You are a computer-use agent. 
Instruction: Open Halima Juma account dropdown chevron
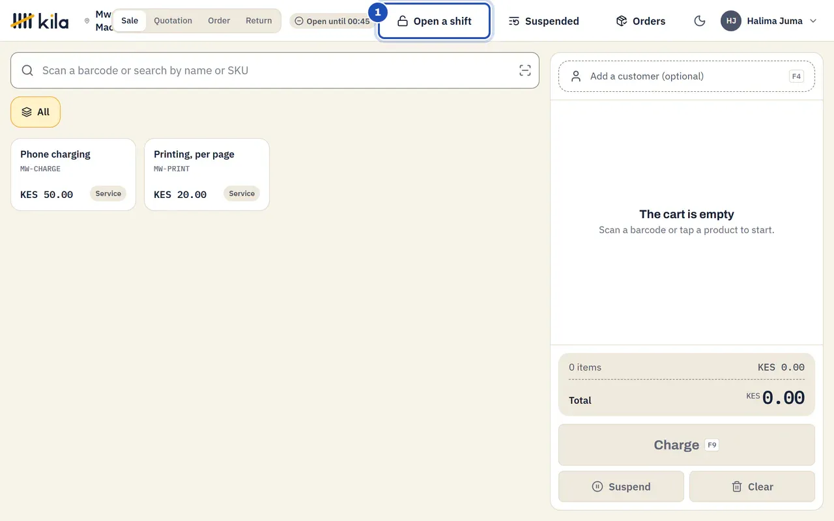pyautogui.click(x=813, y=21)
